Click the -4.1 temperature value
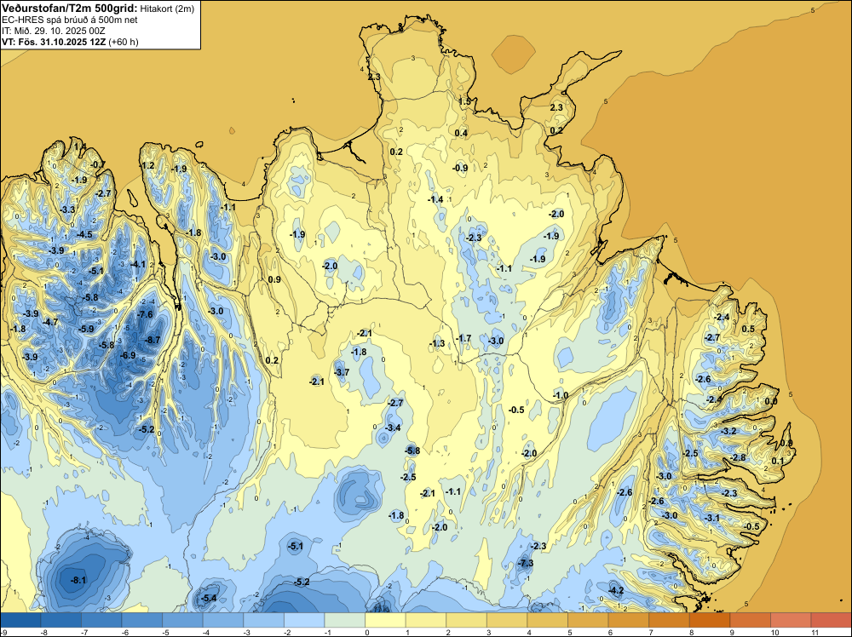 [138, 265]
